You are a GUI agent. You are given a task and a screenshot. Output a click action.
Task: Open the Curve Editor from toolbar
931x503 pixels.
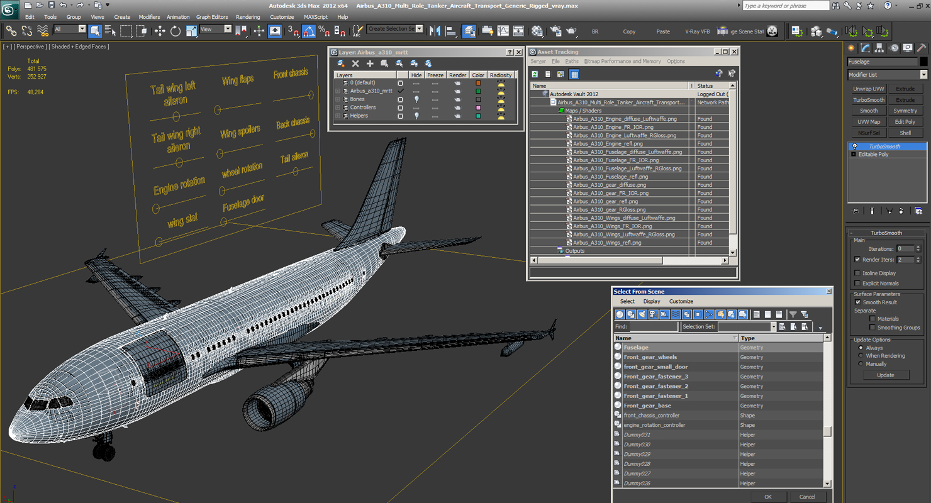point(503,30)
